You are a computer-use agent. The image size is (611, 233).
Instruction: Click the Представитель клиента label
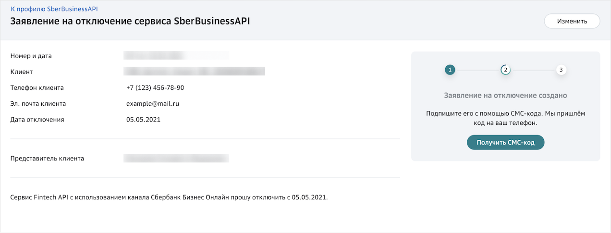48,159
